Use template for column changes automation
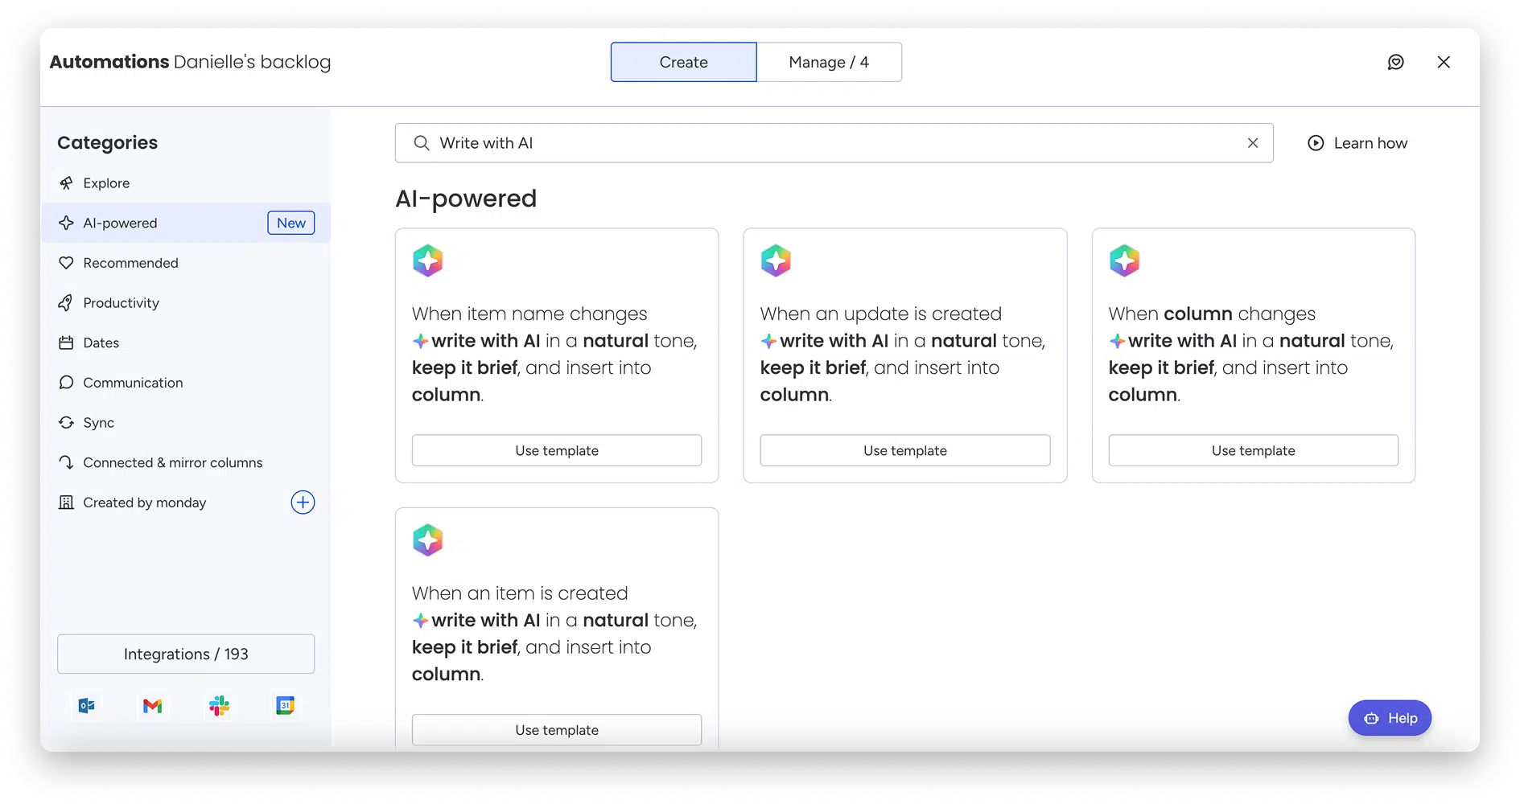 (1253, 451)
